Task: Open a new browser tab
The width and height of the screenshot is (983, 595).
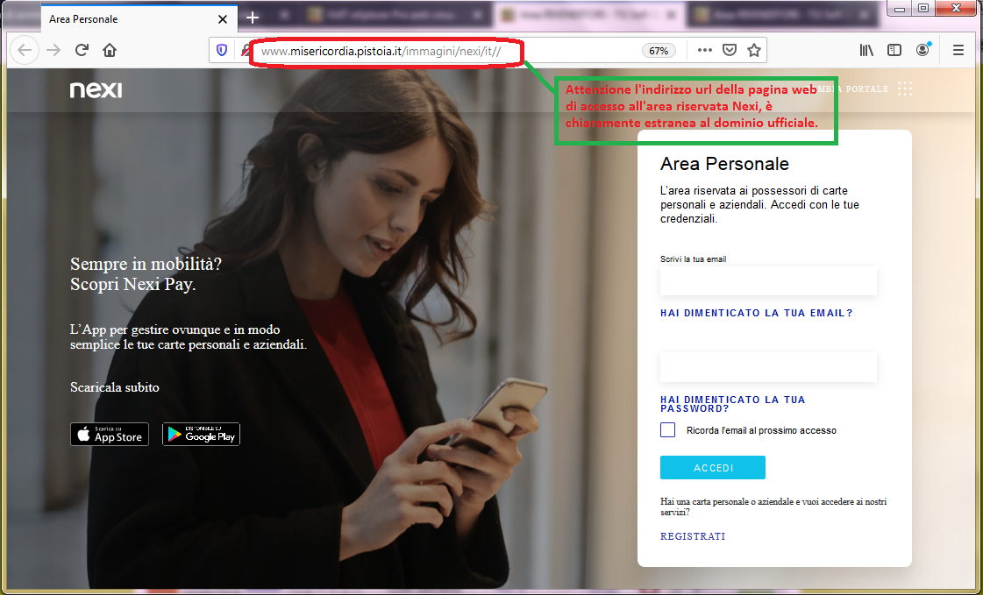Action: [x=253, y=18]
